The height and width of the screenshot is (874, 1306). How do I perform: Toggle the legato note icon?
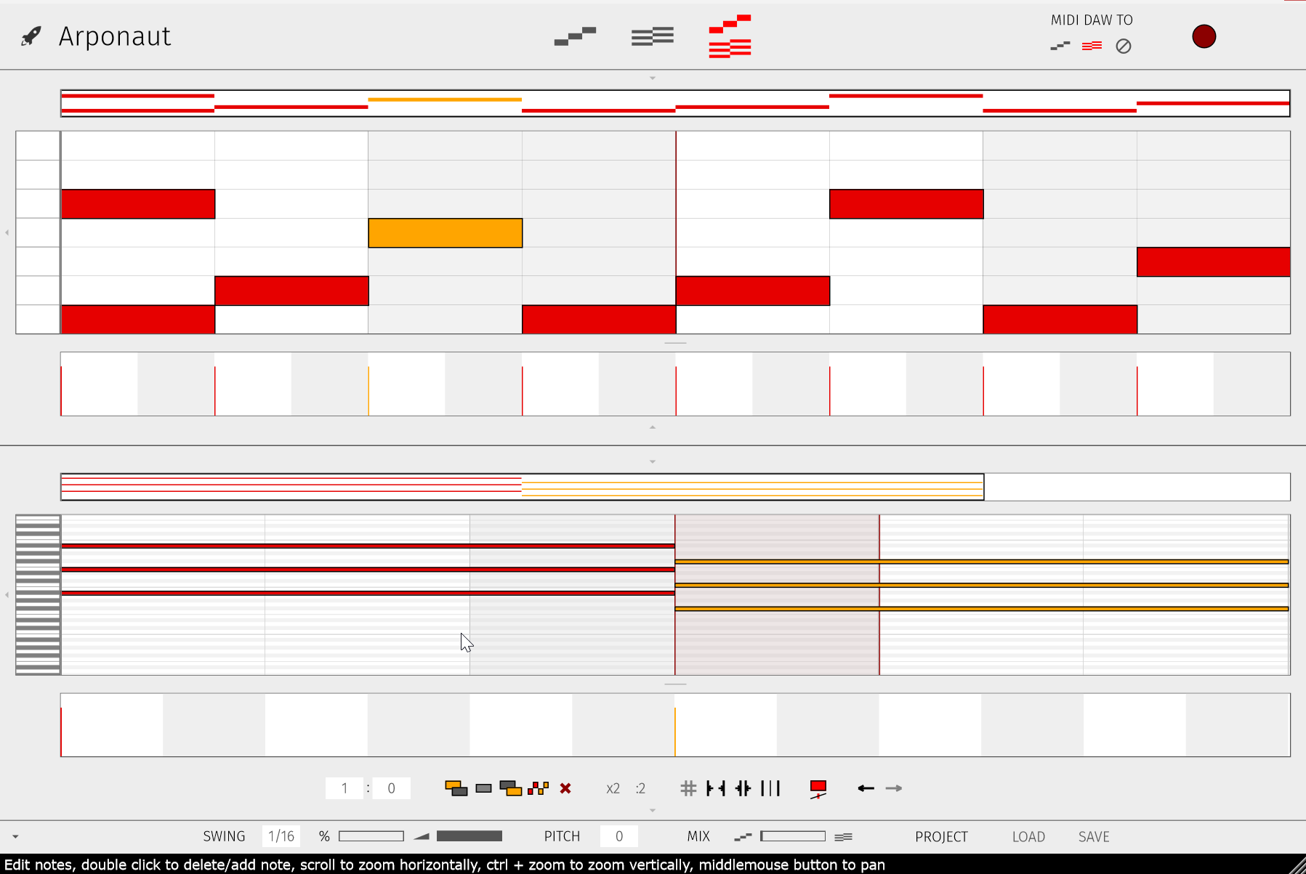819,788
